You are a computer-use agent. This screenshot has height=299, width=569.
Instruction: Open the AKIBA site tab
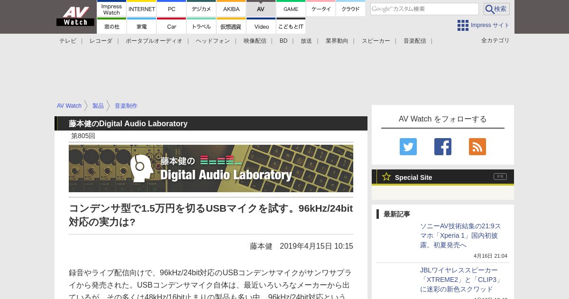pos(231,9)
